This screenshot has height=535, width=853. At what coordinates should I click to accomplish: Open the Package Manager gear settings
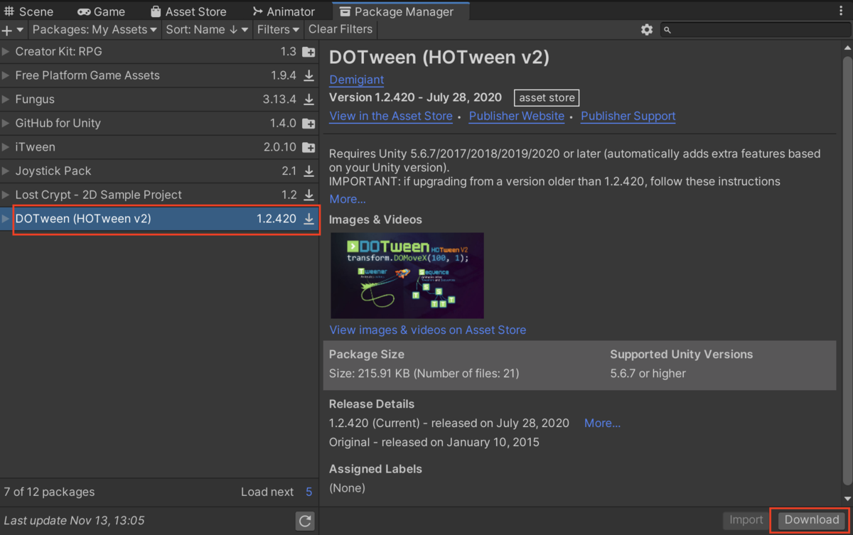coord(647,30)
